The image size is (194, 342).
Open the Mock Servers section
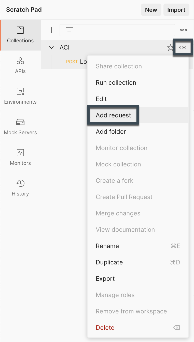(x=20, y=126)
